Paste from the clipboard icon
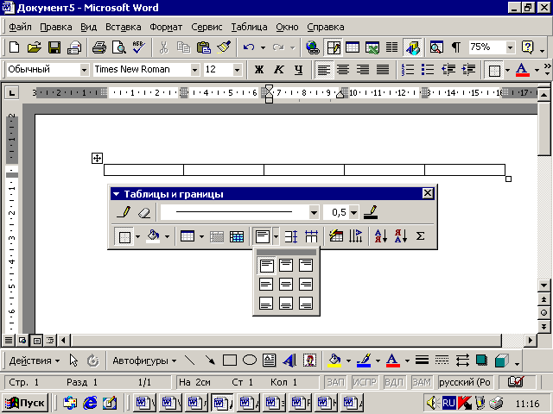This screenshot has height=414, width=553. 204,47
